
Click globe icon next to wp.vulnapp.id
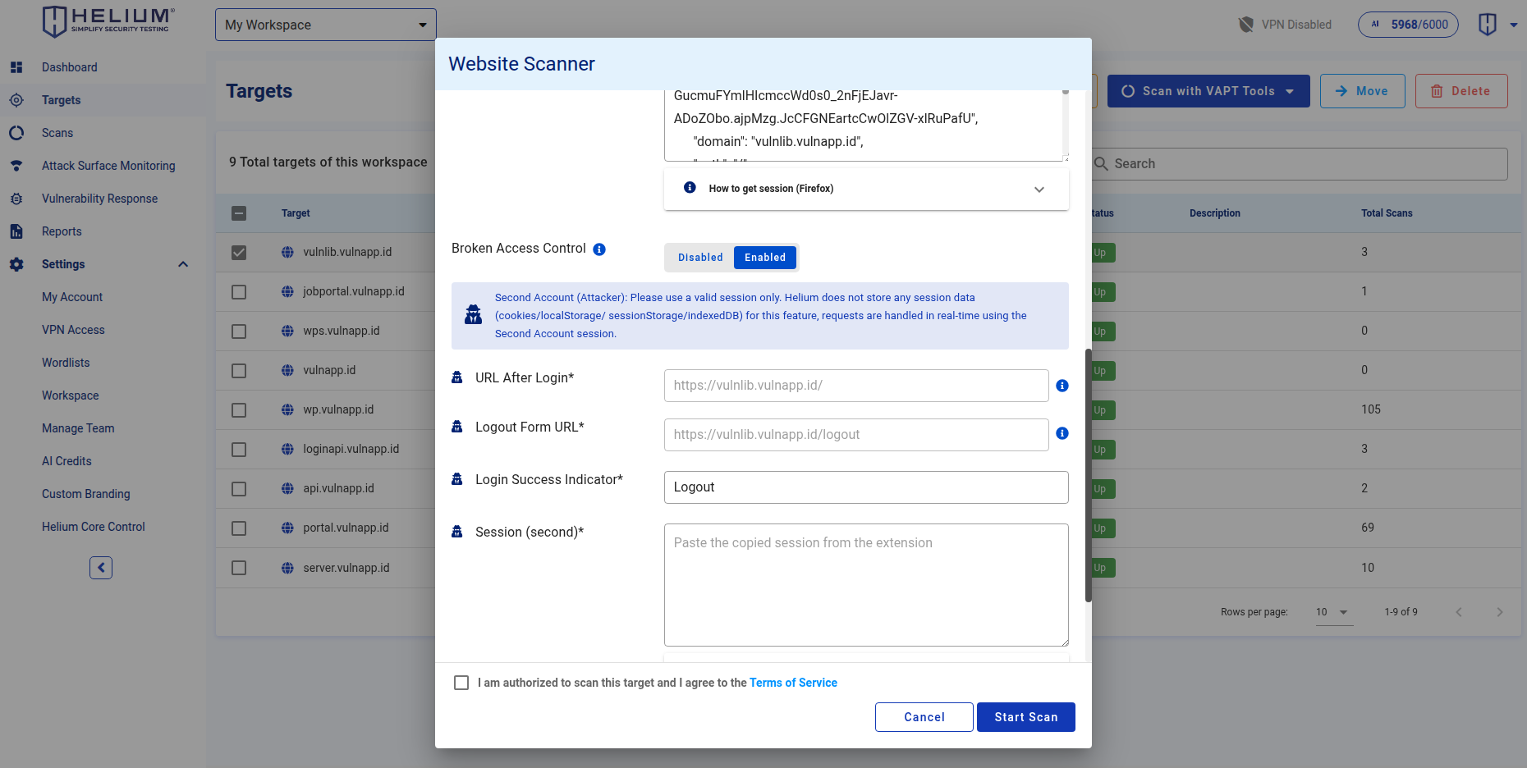click(287, 409)
